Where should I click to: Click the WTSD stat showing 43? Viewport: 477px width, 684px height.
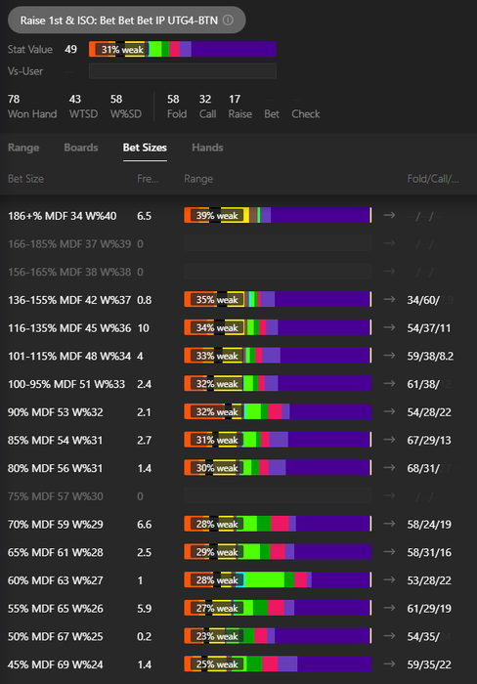point(83,107)
